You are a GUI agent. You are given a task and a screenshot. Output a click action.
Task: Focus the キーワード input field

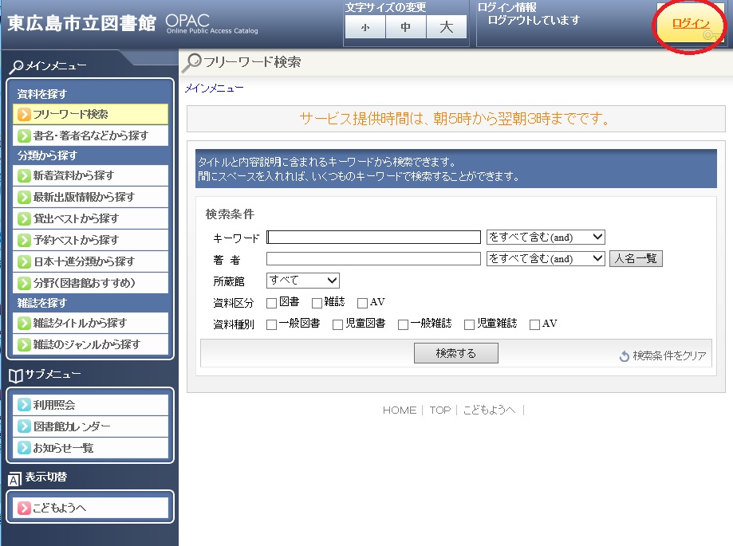click(373, 238)
